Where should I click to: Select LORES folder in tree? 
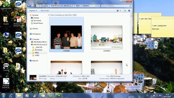click(37, 55)
